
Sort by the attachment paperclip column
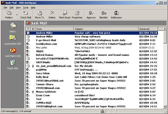pyautogui.click(x=33, y=29)
